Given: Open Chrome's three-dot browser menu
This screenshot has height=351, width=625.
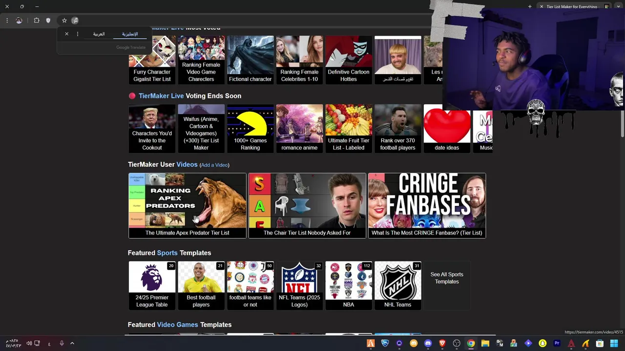Looking at the screenshot, I should (x=7, y=20).
